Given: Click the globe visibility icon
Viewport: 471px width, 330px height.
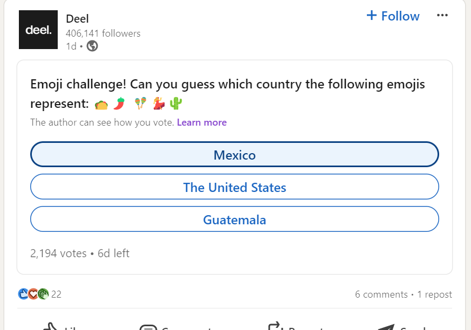Looking at the screenshot, I should pos(92,46).
